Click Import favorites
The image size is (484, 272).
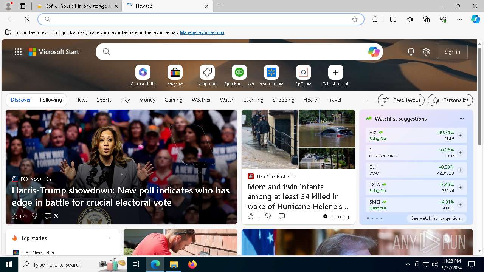26,32
